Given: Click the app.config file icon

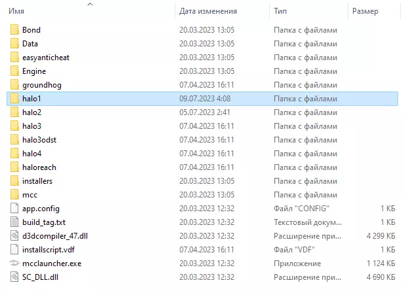Looking at the screenshot, I should (14, 208).
